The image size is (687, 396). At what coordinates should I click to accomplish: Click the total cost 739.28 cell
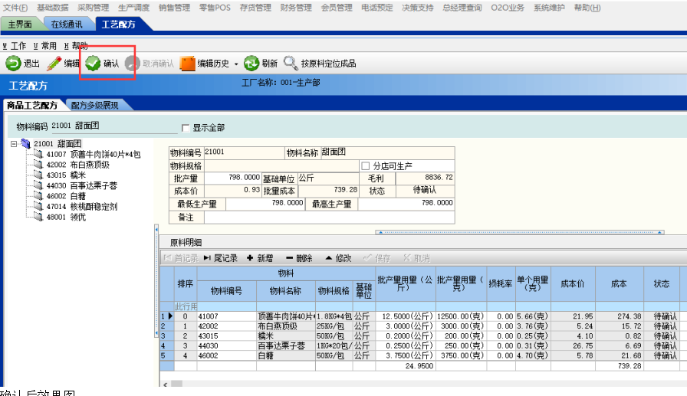619,366
